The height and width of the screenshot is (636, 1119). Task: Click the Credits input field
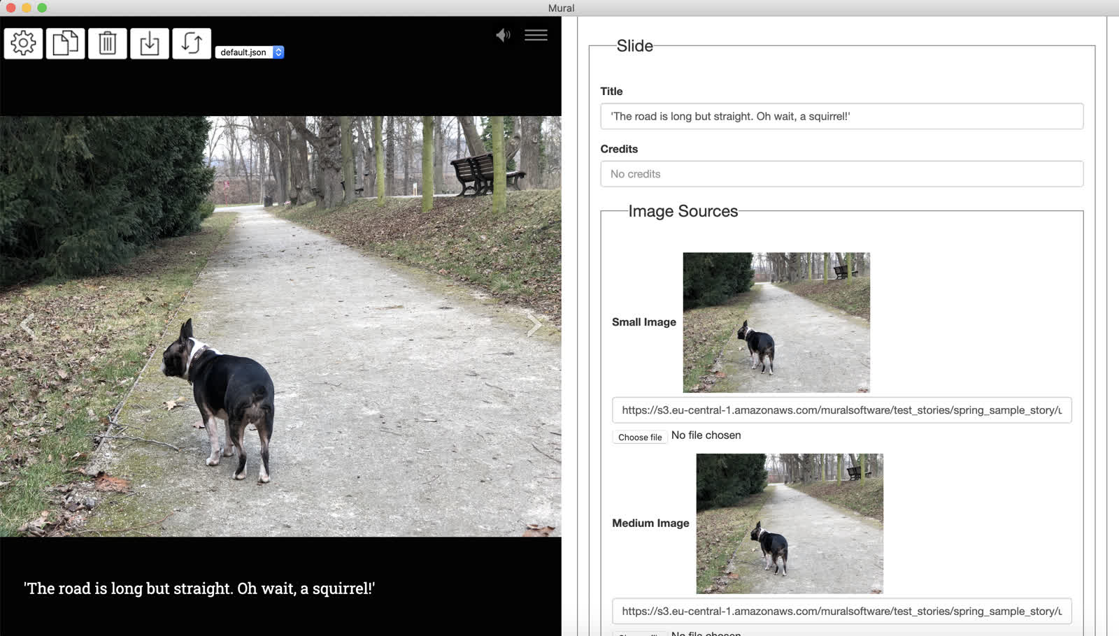841,174
